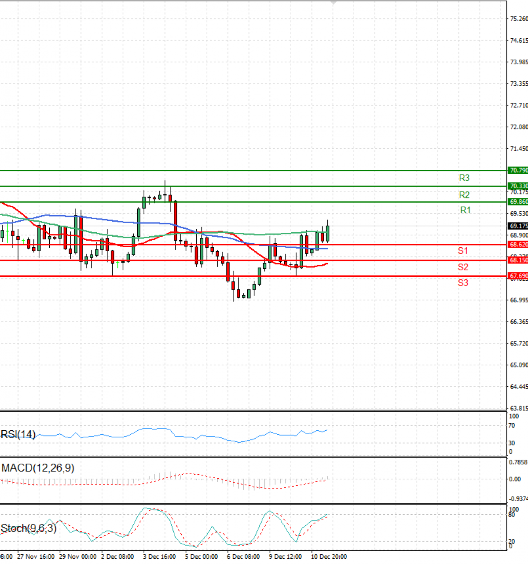528x564 pixels.
Task: Click the 10 Dec 20:00 timestamp label
Action: [328, 556]
